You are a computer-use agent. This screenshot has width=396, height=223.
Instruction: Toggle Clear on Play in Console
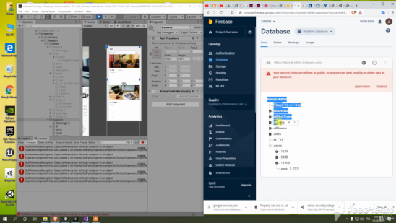click(x=45, y=142)
